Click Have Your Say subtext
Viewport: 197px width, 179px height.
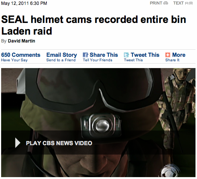[x=14, y=60]
